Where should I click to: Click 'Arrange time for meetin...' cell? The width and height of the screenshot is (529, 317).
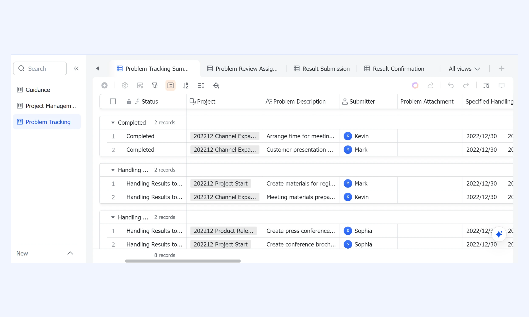301,136
